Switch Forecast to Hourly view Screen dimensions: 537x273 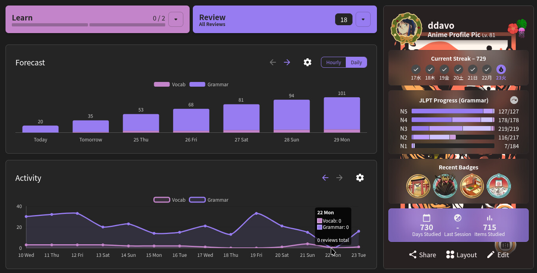[334, 62]
